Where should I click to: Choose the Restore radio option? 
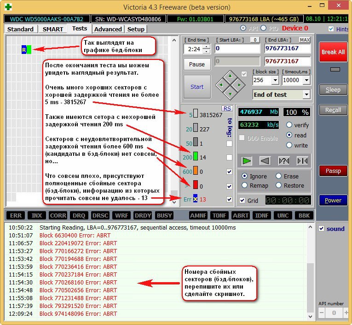pos(278,185)
